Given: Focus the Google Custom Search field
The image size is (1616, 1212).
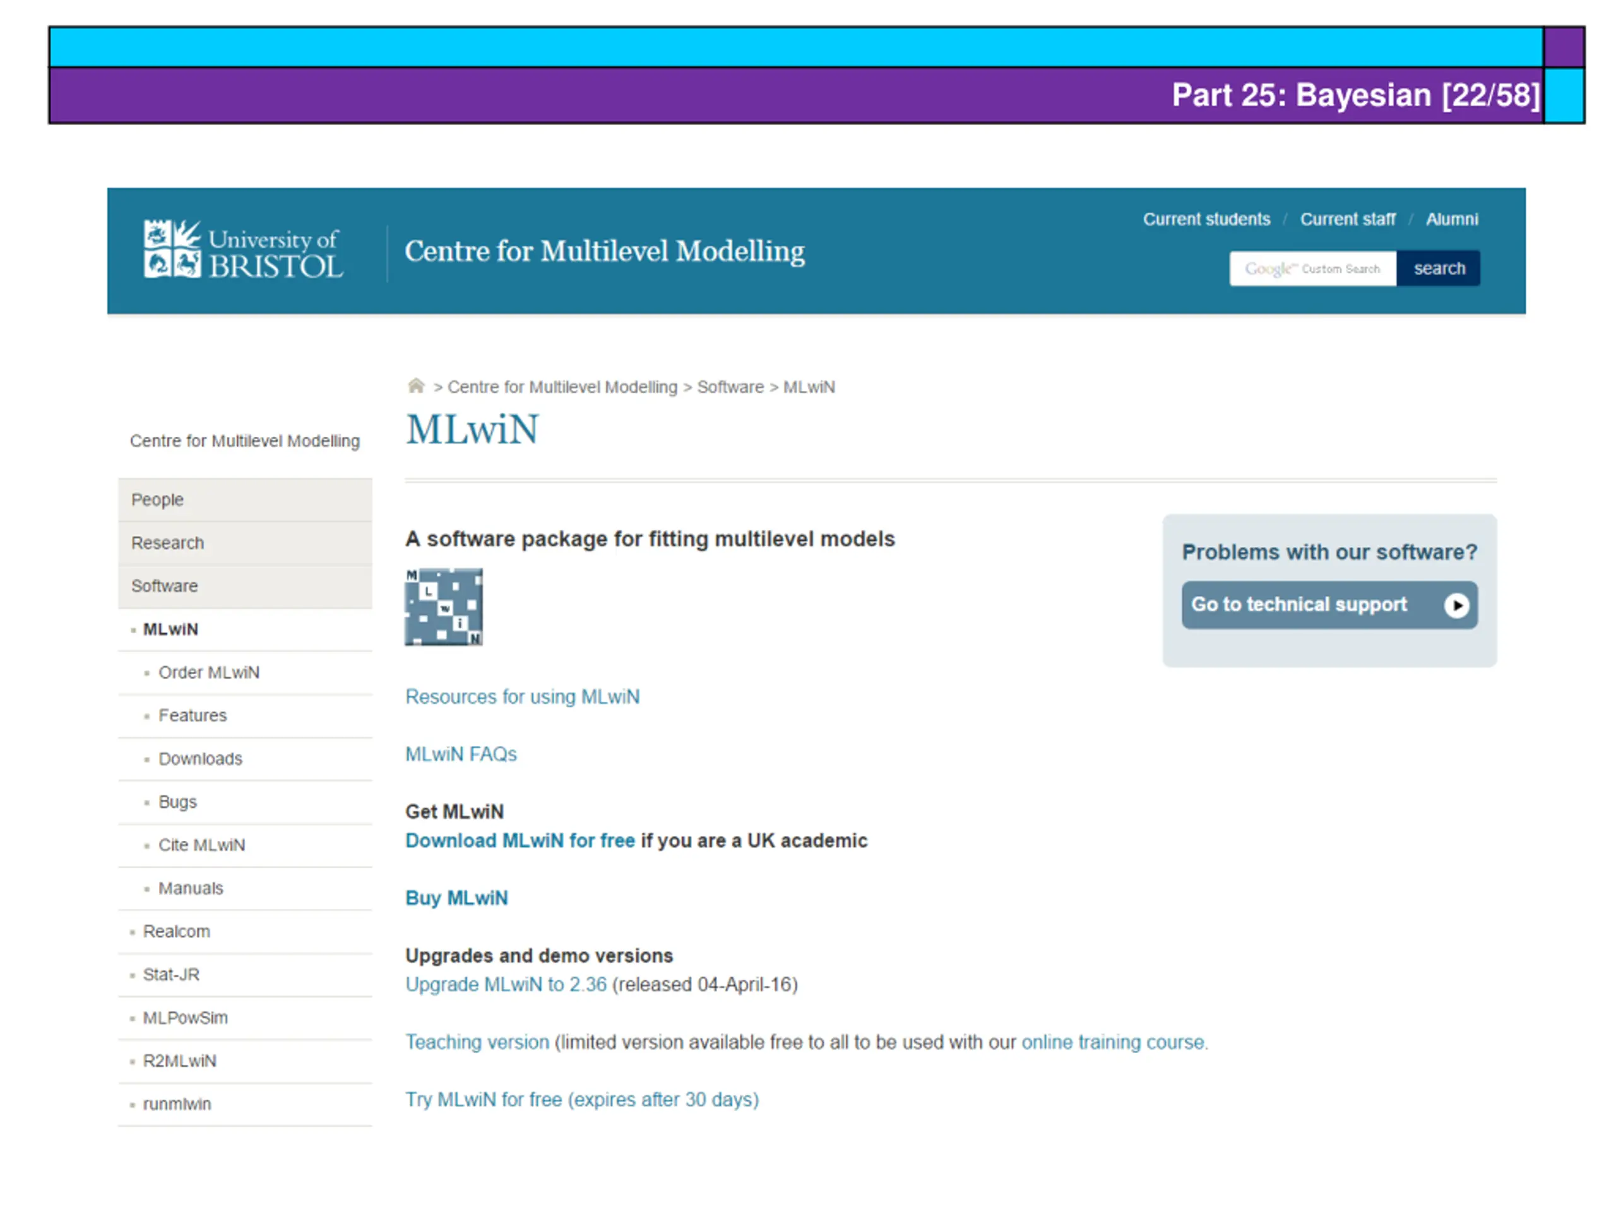Looking at the screenshot, I should [x=1313, y=269].
